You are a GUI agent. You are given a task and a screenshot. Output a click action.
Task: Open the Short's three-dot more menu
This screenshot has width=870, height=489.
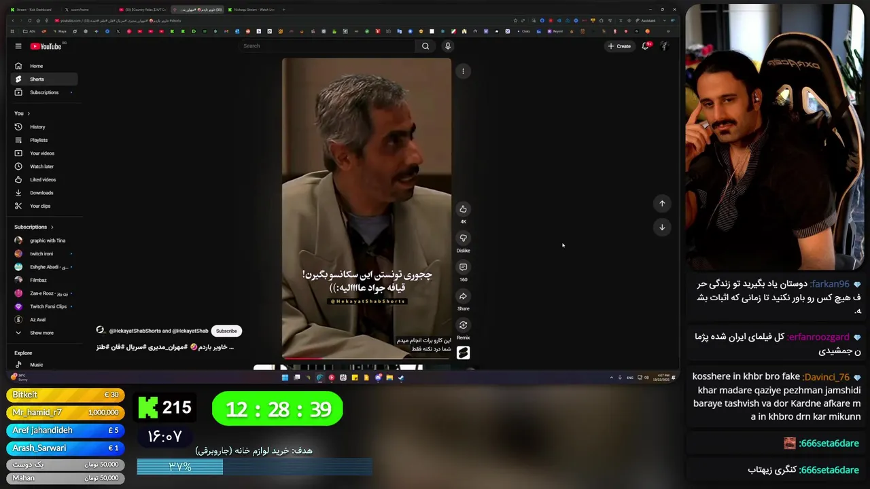pyautogui.click(x=463, y=71)
